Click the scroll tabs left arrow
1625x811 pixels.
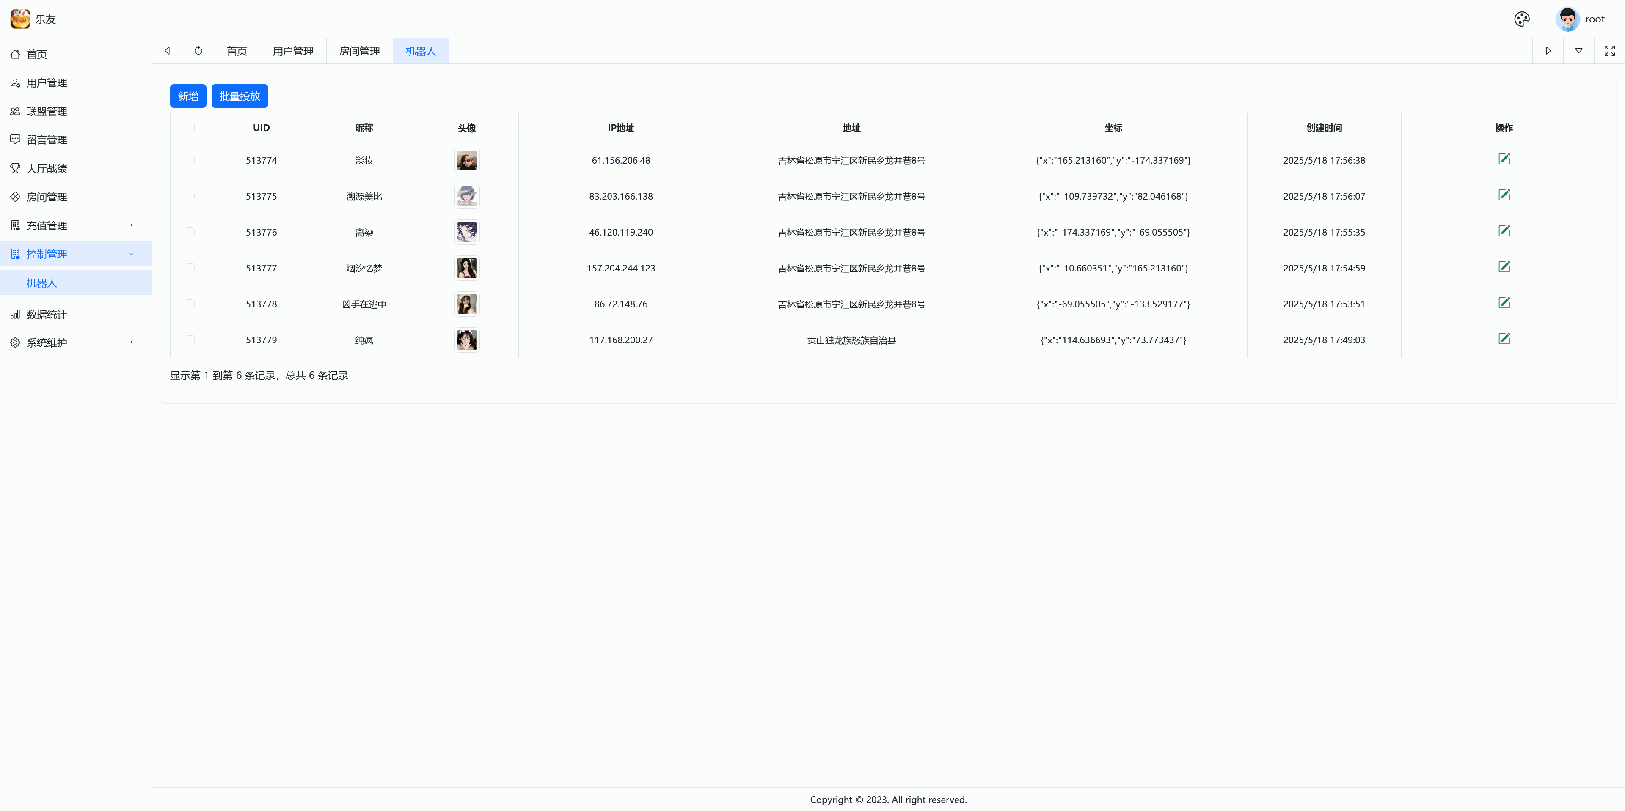167,50
